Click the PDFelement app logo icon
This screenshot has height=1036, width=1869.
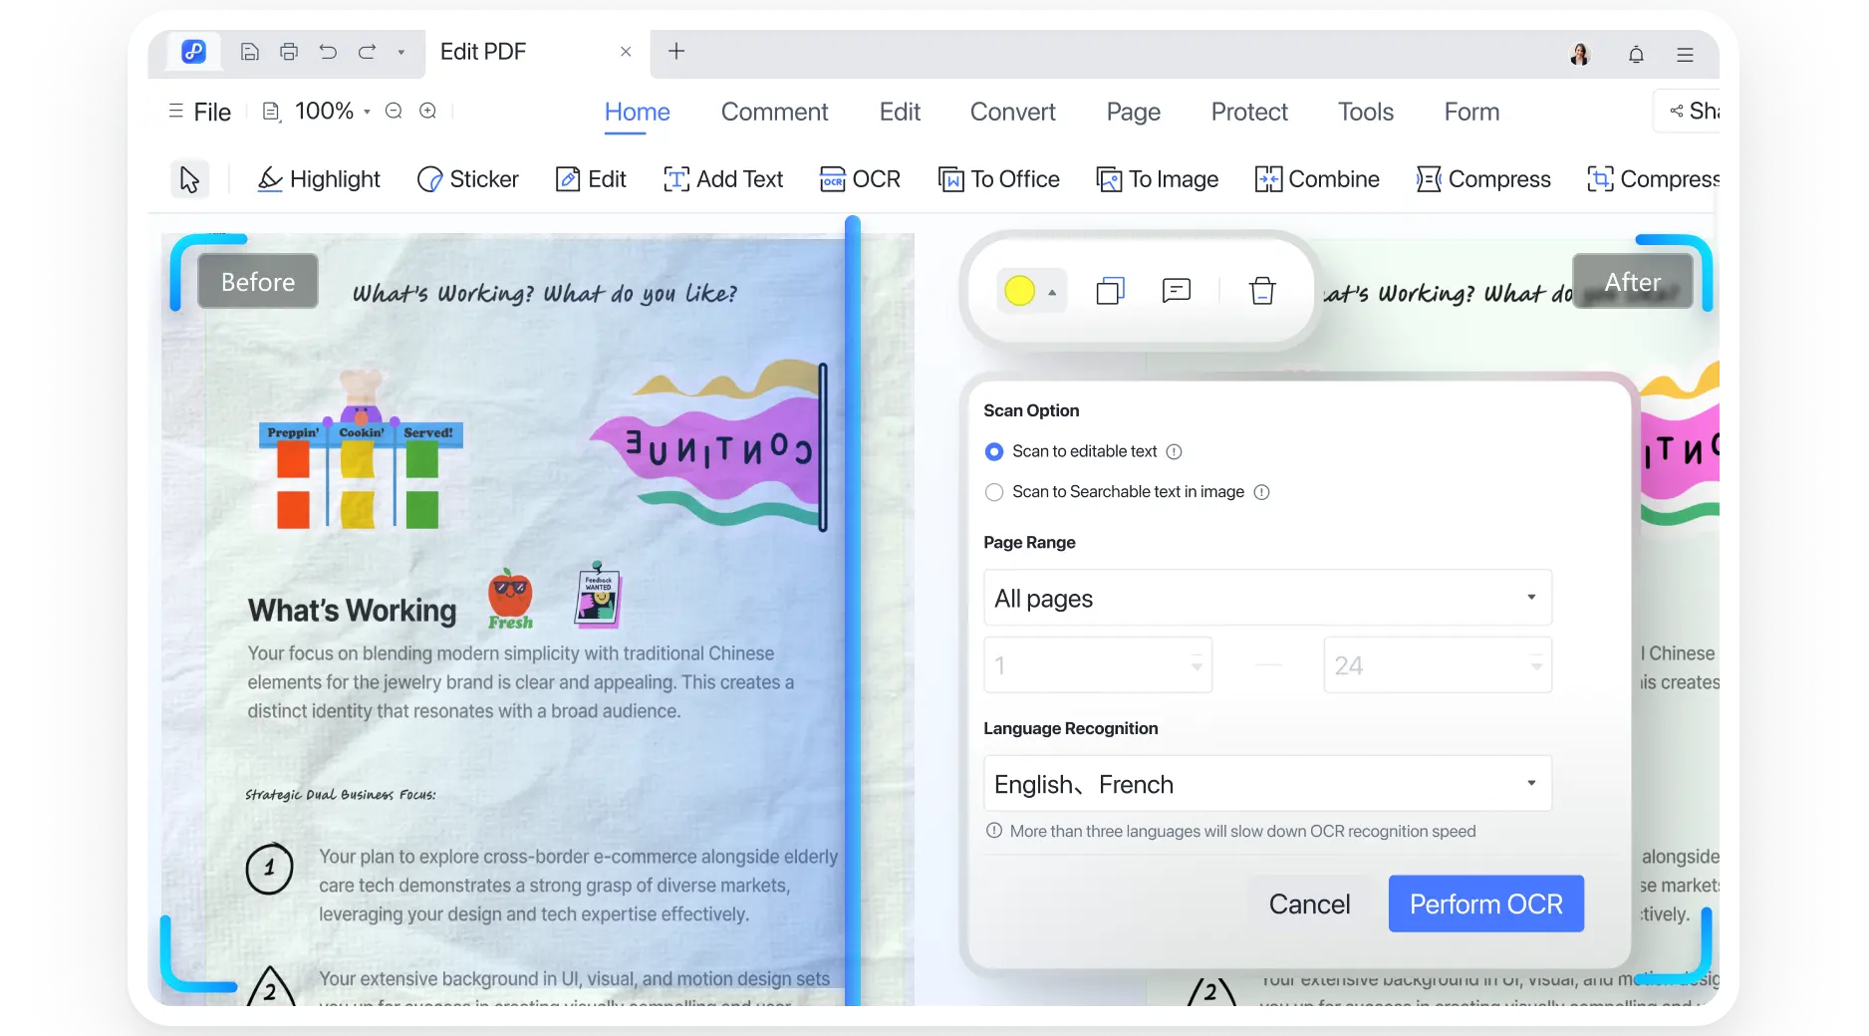193,52
